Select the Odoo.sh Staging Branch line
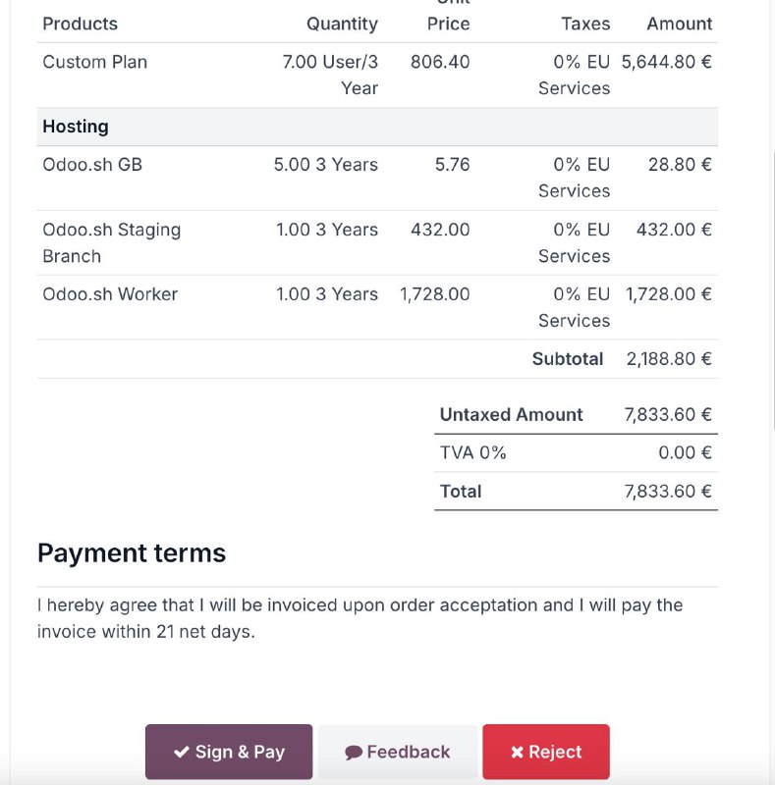 pos(377,242)
